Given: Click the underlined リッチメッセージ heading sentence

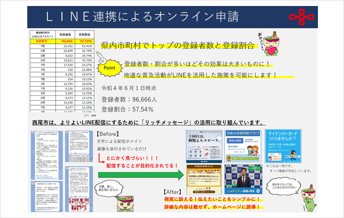Looking at the screenshot, I should point(149,123).
